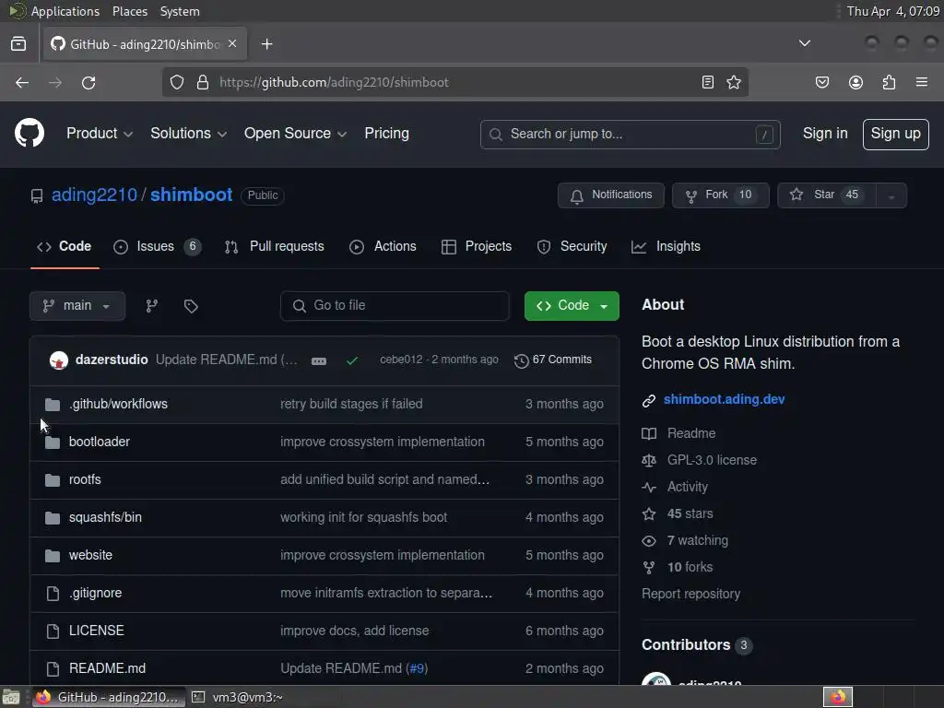Click the URL address bar
The width and height of the screenshot is (944, 708).
point(454,82)
